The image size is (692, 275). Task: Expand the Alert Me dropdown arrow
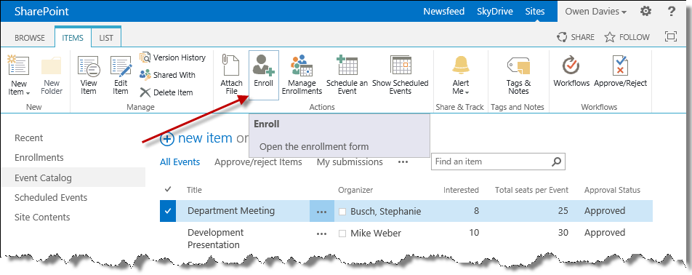[x=467, y=92]
